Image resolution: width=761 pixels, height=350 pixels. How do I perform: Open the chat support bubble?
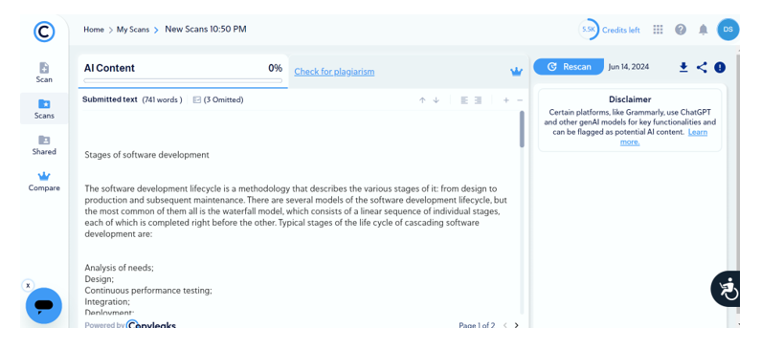44,305
